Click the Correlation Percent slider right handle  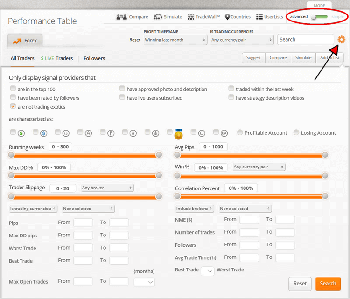[325, 196]
